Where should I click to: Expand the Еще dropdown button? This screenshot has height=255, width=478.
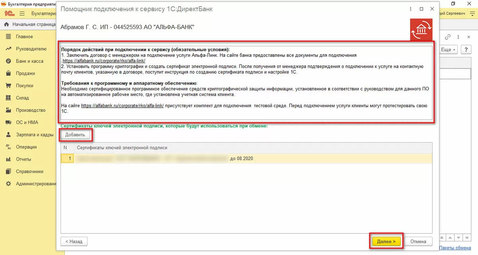pos(449,50)
